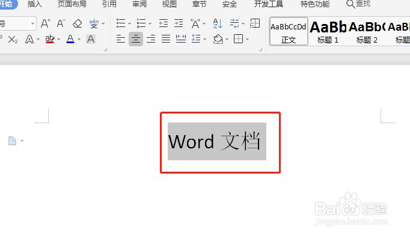The image size is (410, 236).
Task: Open phonetic guide dropdown arrow
Action: pos(103,24)
